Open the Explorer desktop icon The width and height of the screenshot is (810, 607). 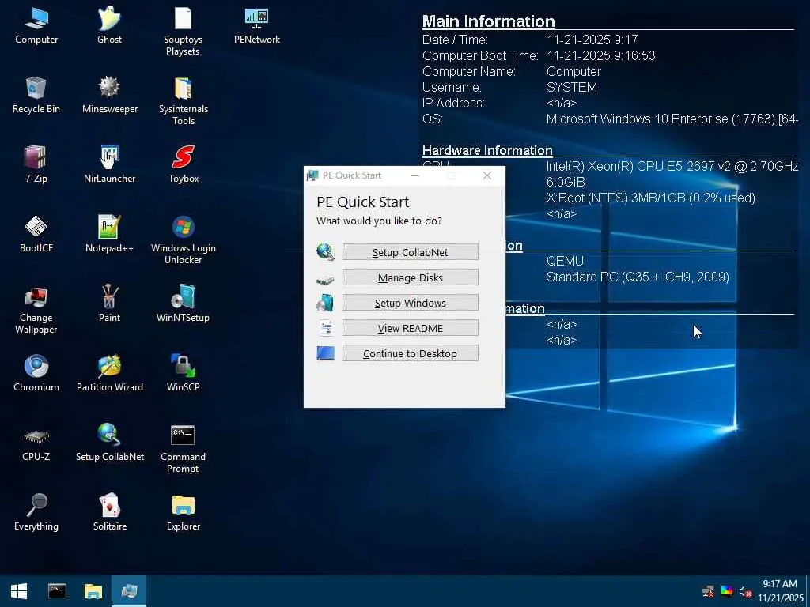pos(183,512)
